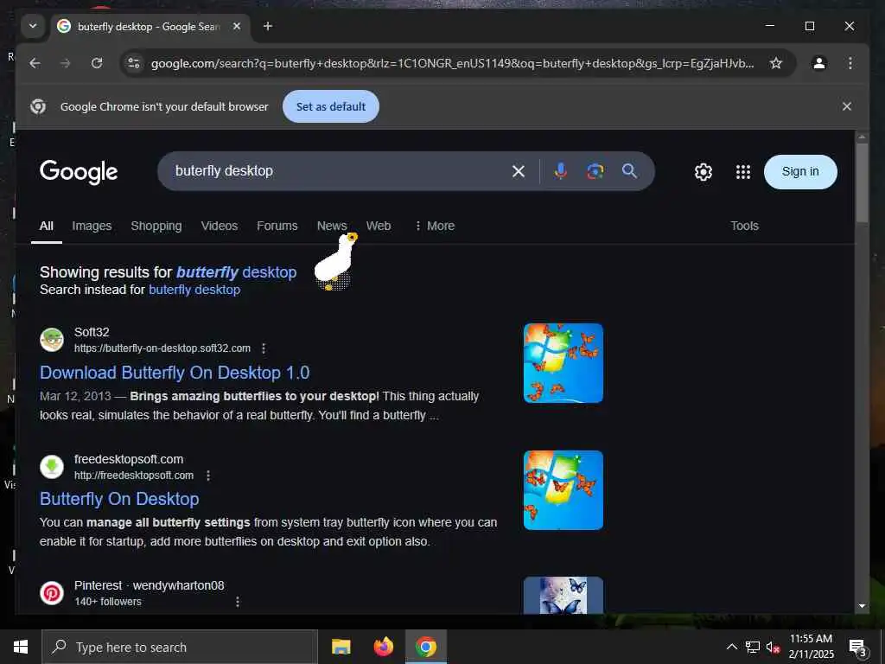Open Download Butterfly On Desktop 1.0 result

pyautogui.click(x=175, y=373)
